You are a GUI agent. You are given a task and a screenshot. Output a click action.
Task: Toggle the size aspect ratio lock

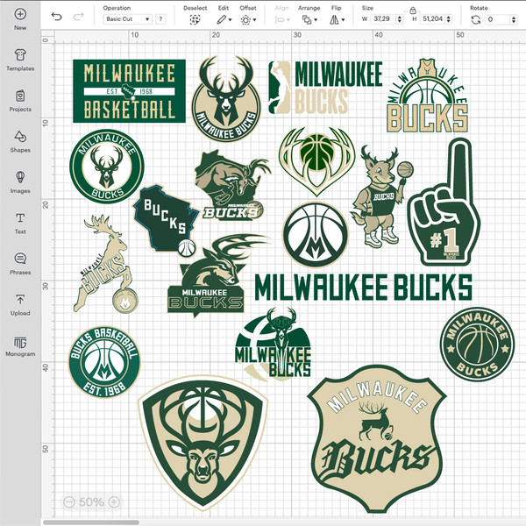point(413,10)
